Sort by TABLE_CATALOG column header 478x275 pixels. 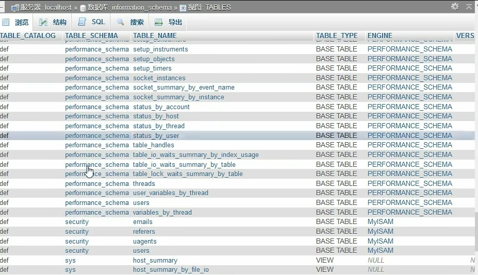pos(28,36)
